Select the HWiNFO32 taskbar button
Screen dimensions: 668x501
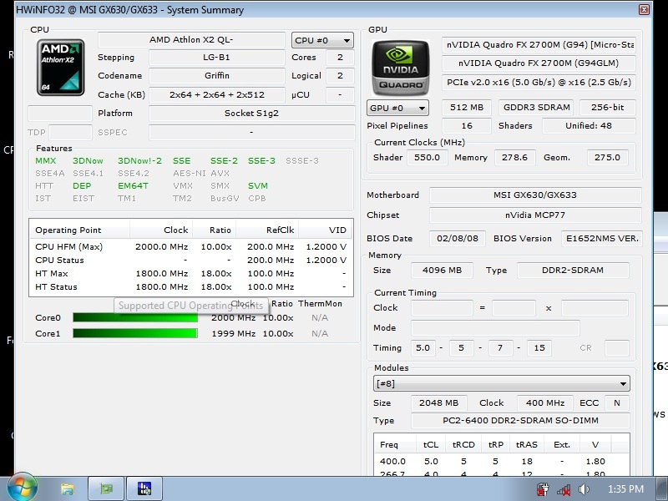[144, 488]
